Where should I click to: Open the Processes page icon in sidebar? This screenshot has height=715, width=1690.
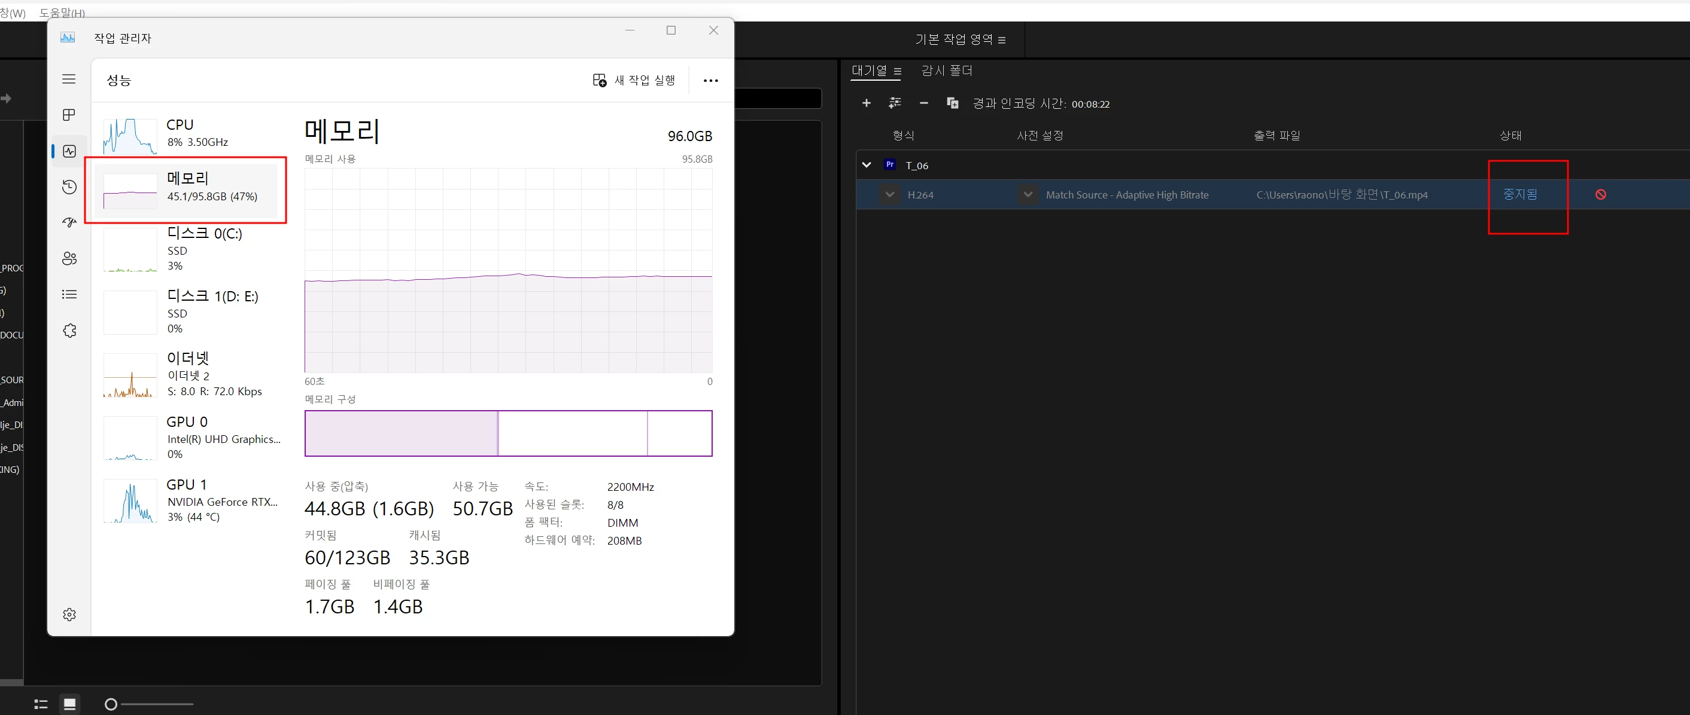[69, 115]
